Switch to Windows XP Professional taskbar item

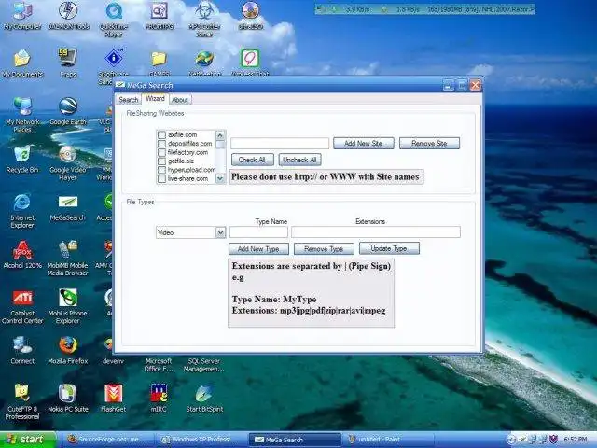[201, 440]
